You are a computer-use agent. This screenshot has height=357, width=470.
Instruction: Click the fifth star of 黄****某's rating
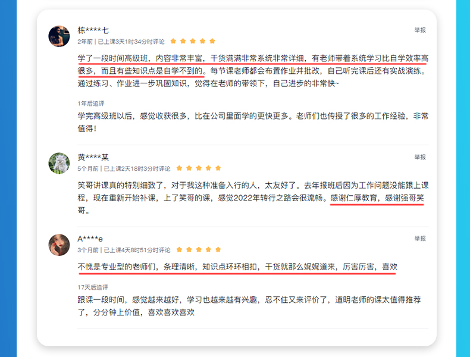pos(218,168)
